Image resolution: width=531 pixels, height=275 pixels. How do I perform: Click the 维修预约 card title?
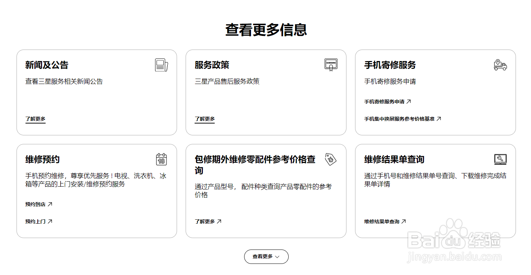(42, 159)
